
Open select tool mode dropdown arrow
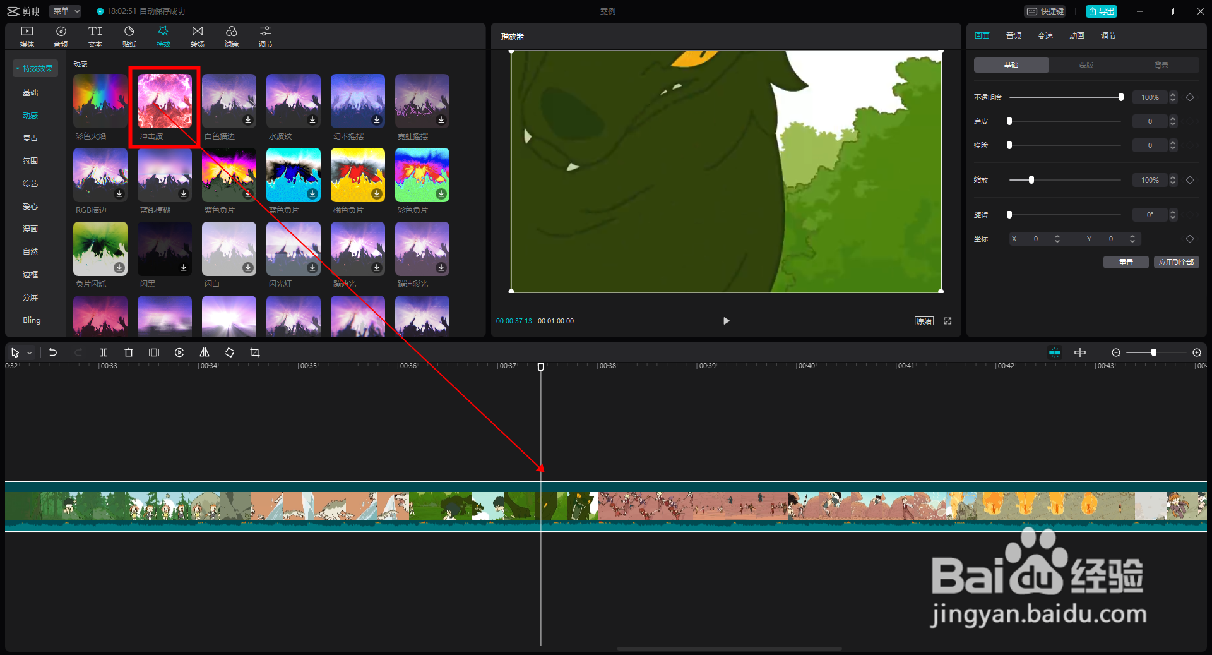[30, 353]
